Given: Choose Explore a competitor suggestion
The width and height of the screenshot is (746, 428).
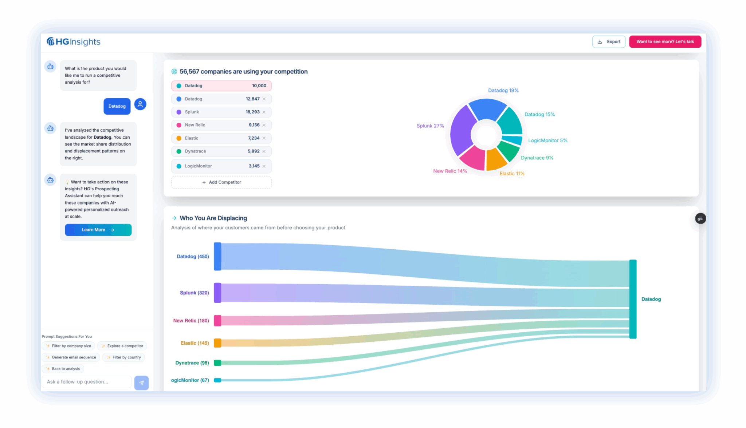Looking at the screenshot, I should [x=122, y=346].
